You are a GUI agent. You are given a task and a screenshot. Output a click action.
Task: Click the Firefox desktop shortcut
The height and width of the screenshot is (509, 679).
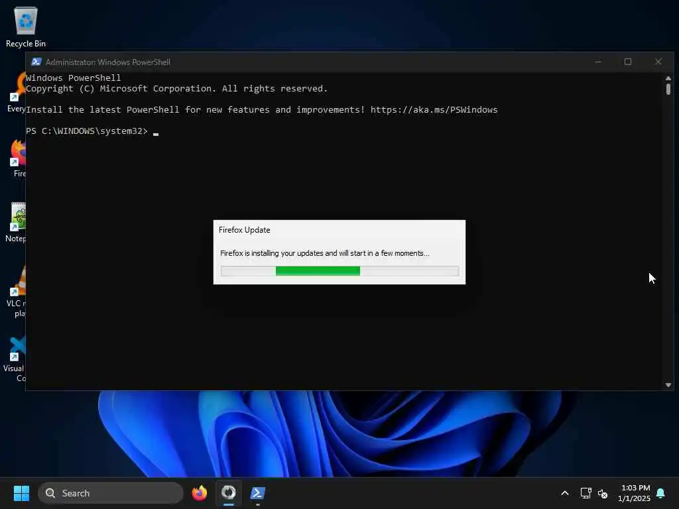point(17,158)
